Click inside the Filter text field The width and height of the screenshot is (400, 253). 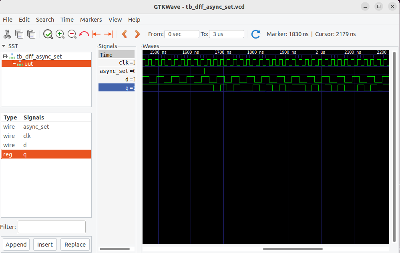[x=51, y=227]
